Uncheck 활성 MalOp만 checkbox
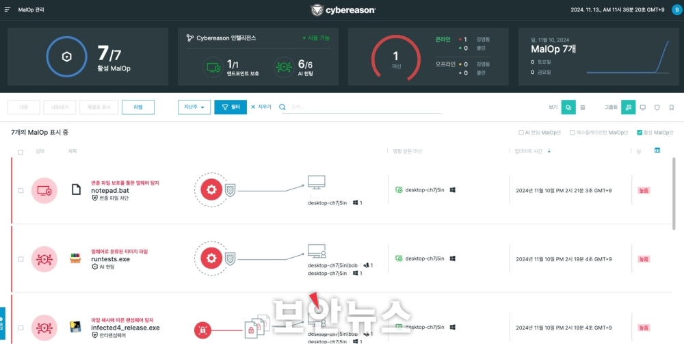 click(x=640, y=133)
